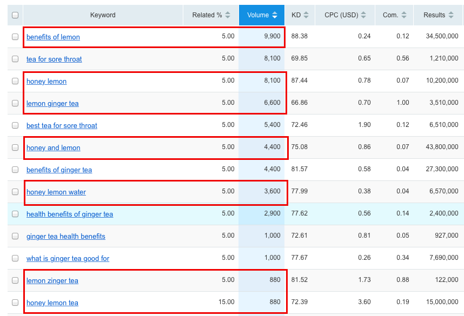Click the honey and lemon link
This screenshot has width=464, height=316.
click(x=53, y=148)
